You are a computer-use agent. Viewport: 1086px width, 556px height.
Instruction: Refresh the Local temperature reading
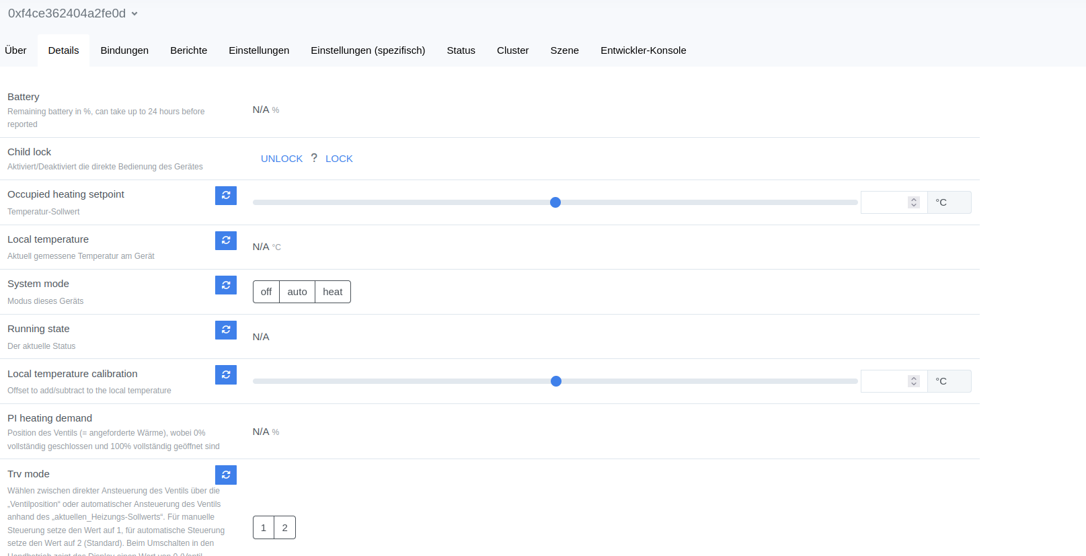(x=226, y=241)
